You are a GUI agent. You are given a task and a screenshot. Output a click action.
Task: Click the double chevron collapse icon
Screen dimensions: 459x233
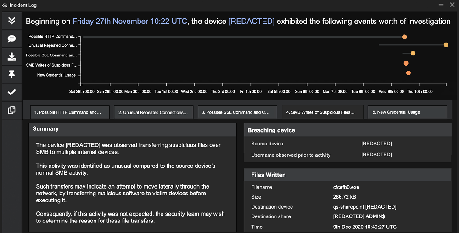pyautogui.click(x=12, y=21)
